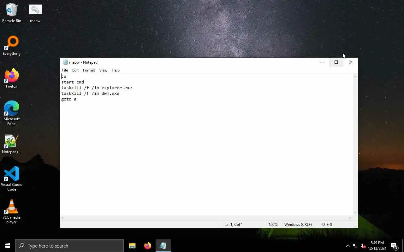Open the notification center icon

click(394, 246)
